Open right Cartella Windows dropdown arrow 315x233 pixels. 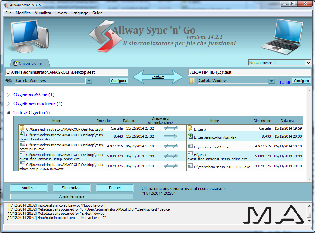(x=272, y=81)
